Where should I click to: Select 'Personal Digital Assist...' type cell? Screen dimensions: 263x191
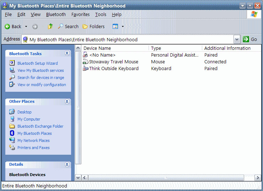(x=175, y=55)
